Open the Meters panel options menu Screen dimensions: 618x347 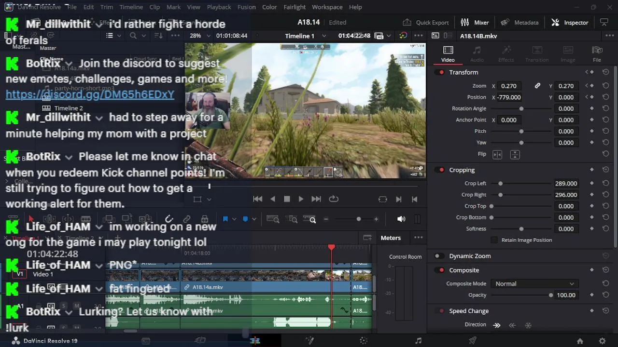418,238
